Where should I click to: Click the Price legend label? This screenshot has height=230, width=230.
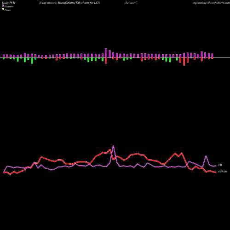tap(7, 10)
